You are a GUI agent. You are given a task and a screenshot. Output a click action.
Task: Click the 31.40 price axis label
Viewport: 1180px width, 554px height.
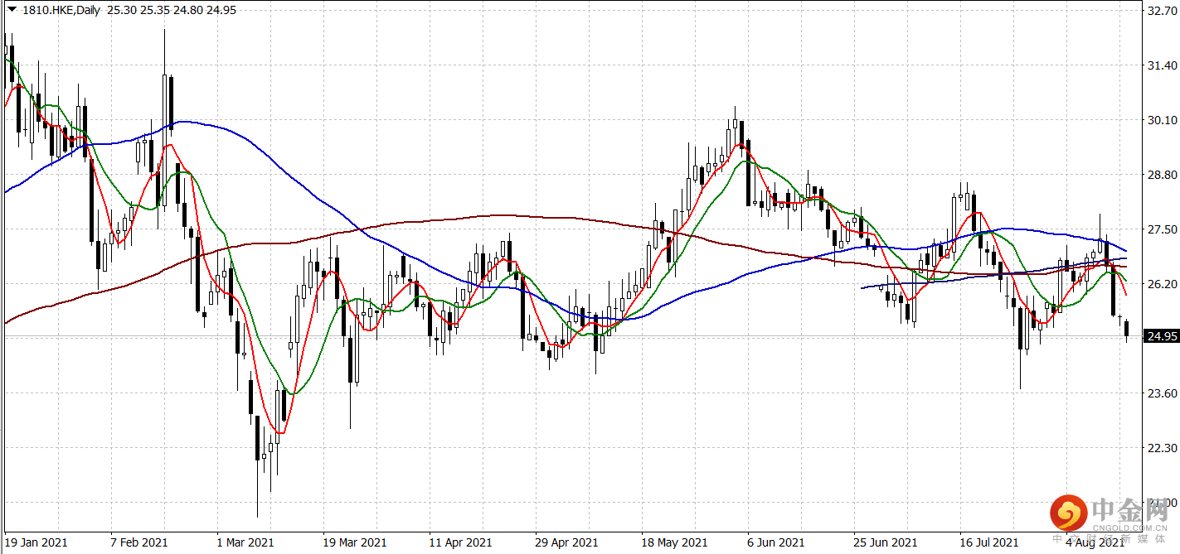pos(1161,65)
